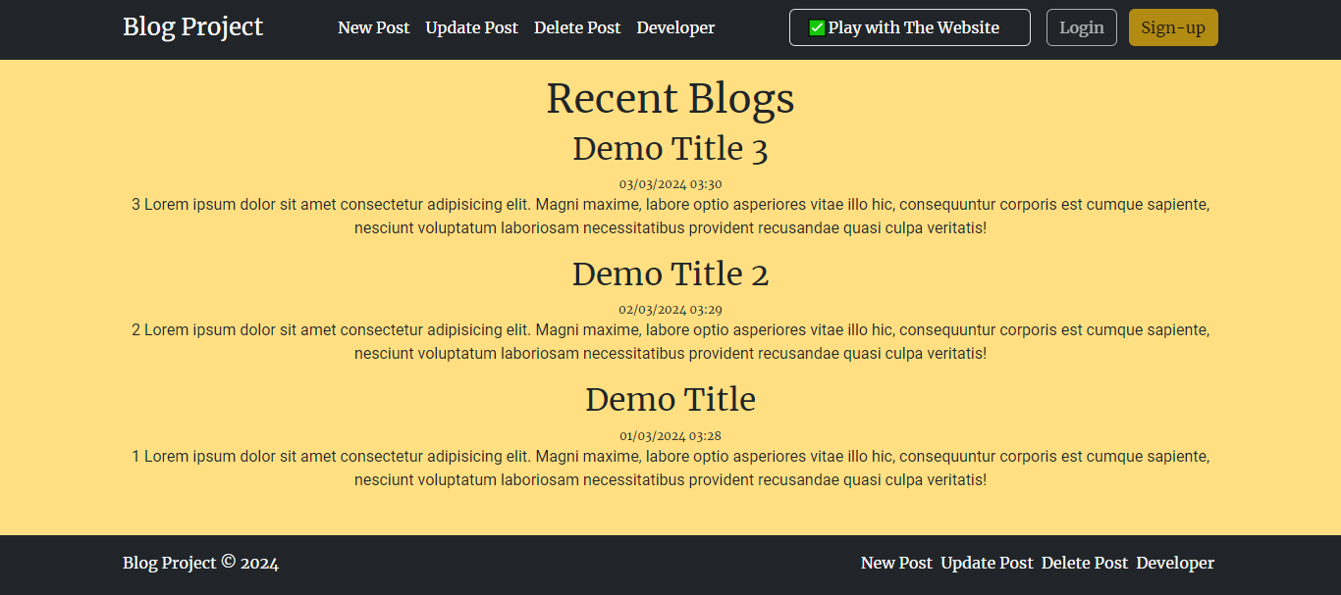
Task: Click the paragraph starting with 2 Lorem ipsum
Action: click(x=670, y=341)
